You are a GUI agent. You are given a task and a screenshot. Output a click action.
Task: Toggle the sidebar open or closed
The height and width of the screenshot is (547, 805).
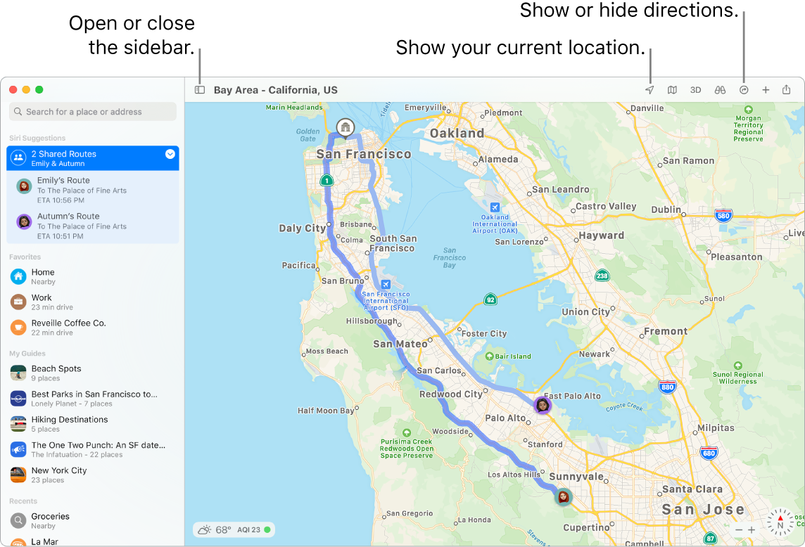click(x=199, y=90)
